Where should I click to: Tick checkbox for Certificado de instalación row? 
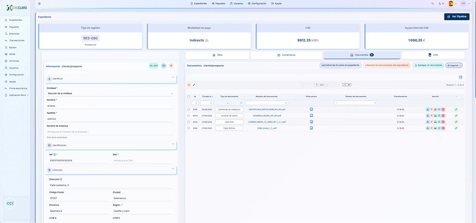click(x=188, y=109)
